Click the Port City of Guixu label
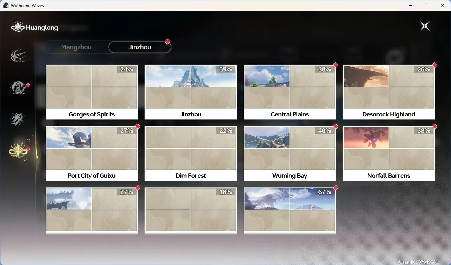This screenshot has height=265, width=451. coord(92,175)
